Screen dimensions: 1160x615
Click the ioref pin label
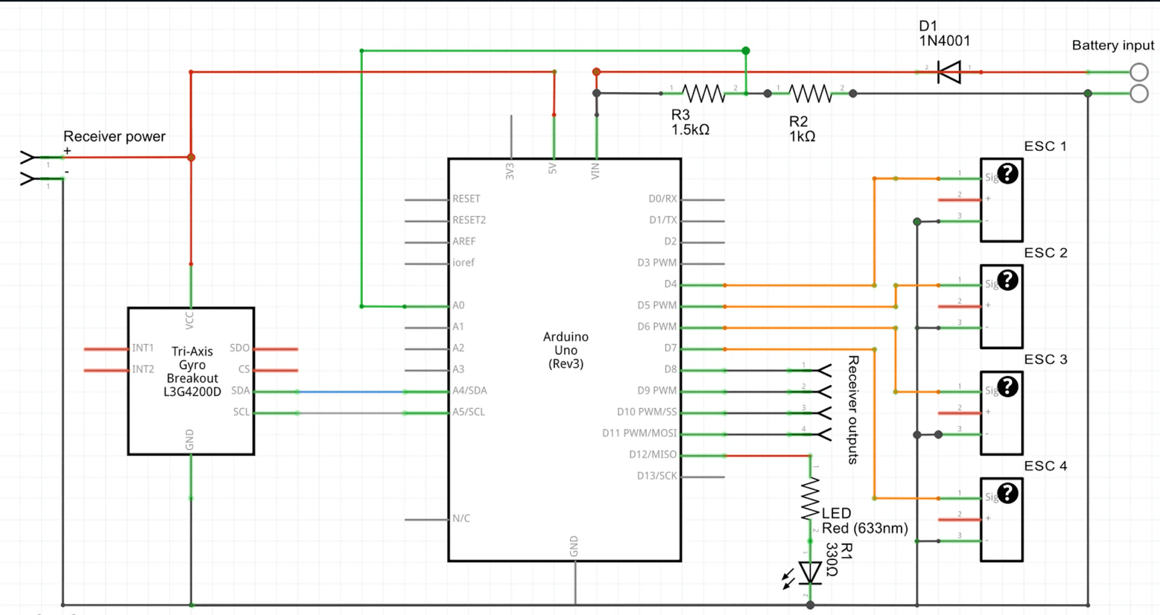point(464,262)
